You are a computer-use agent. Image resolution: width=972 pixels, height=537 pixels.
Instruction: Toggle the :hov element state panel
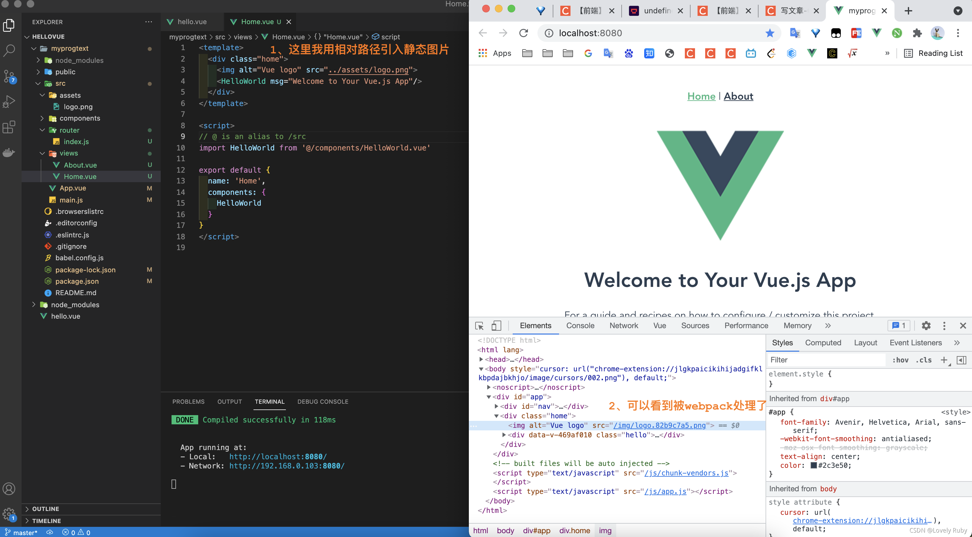[x=900, y=360]
